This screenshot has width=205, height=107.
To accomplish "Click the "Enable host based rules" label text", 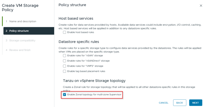I will [x=81, y=32].
